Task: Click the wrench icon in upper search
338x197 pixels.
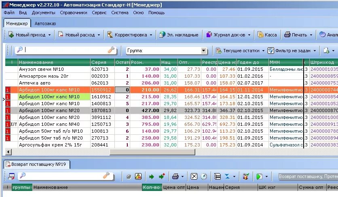Action: (x=111, y=50)
